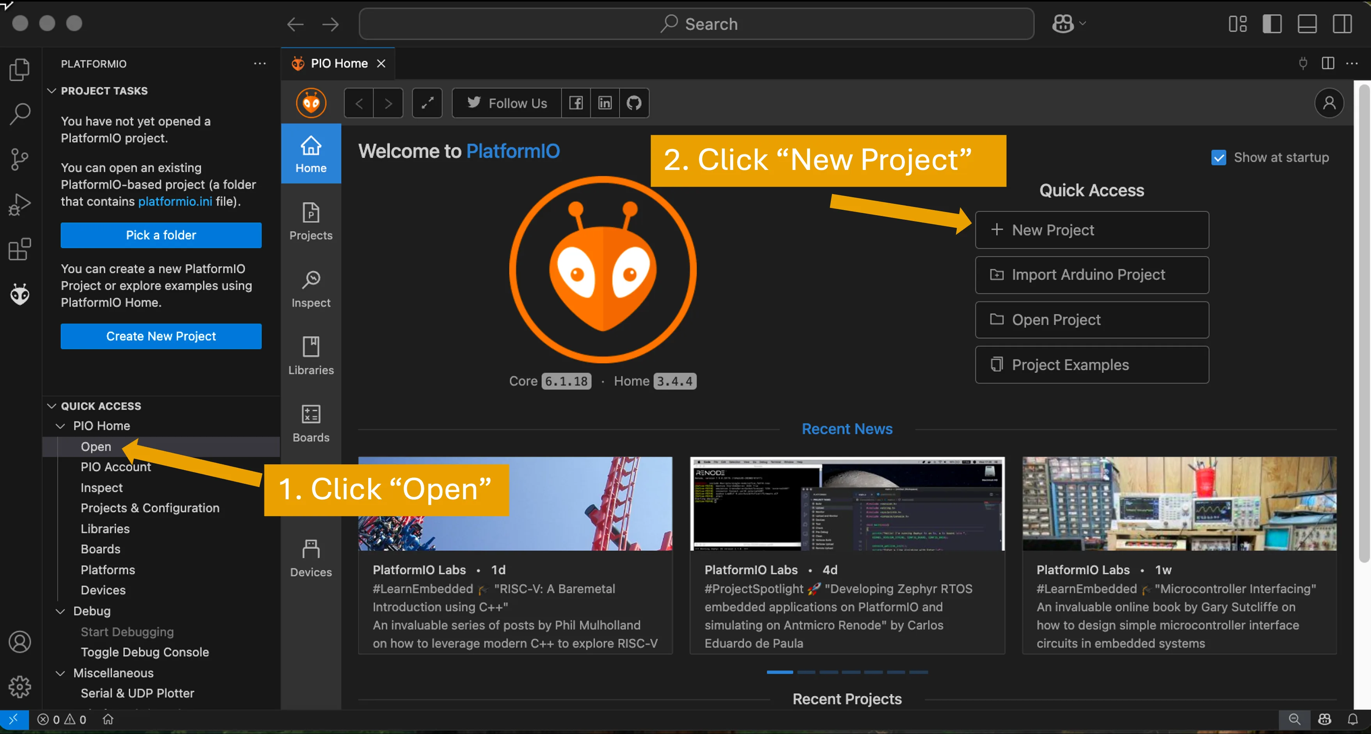Viewport: 1371px width, 734px height.
Task: Click the plug icon in editor actions
Action: click(x=1303, y=63)
